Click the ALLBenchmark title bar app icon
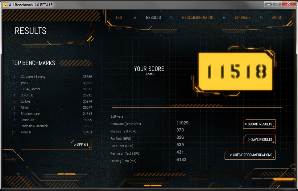The width and height of the screenshot is (298, 191). 5,5
